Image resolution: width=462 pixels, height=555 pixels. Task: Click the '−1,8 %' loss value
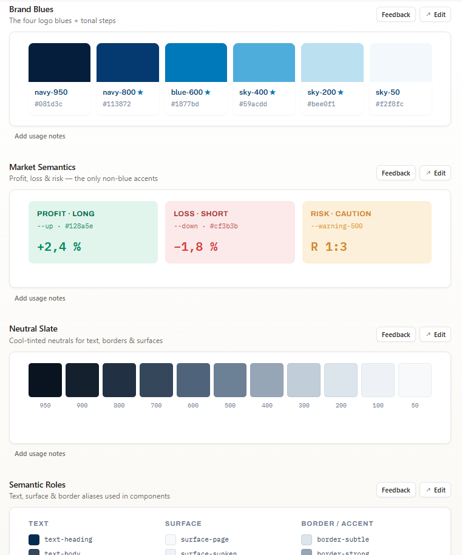pyautogui.click(x=195, y=247)
